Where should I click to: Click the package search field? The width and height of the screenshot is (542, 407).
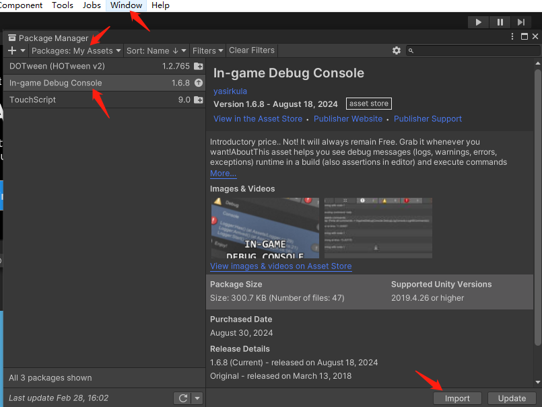(473, 50)
